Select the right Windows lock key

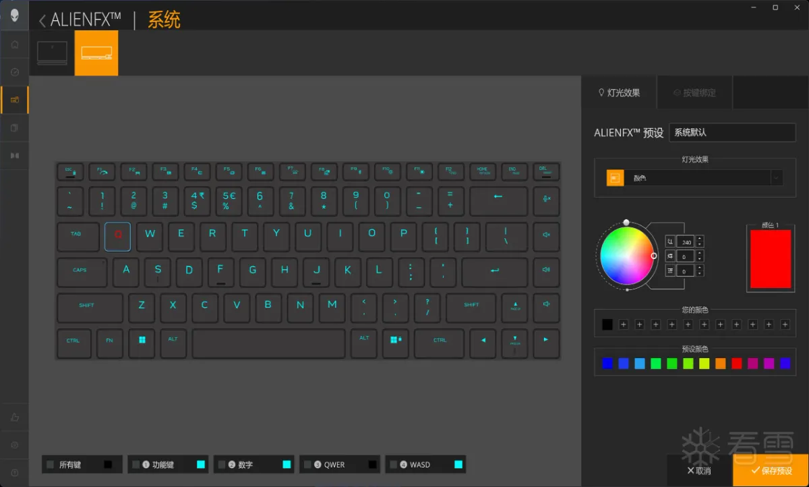pyautogui.click(x=395, y=343)
